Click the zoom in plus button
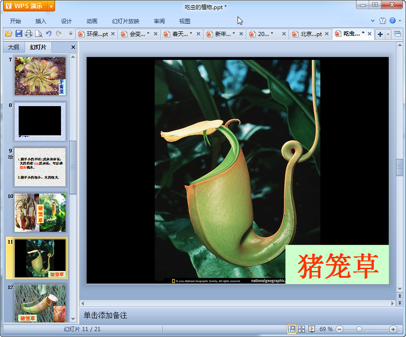 pyautogui.click(x=393, y=329)
